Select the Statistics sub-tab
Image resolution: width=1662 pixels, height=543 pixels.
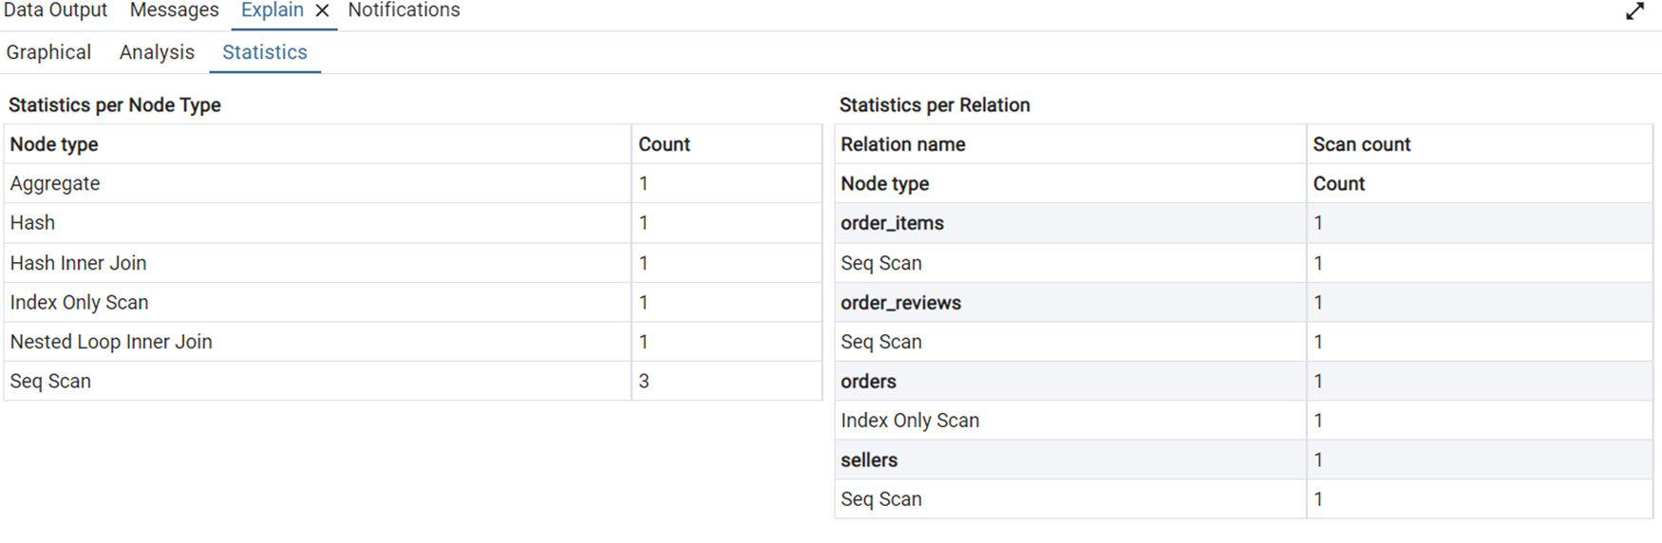click(x=264, y=52)
